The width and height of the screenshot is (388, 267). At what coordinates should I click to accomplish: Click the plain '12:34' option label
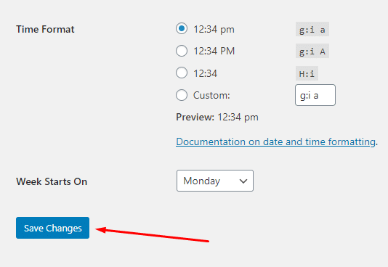pos(205,73)
